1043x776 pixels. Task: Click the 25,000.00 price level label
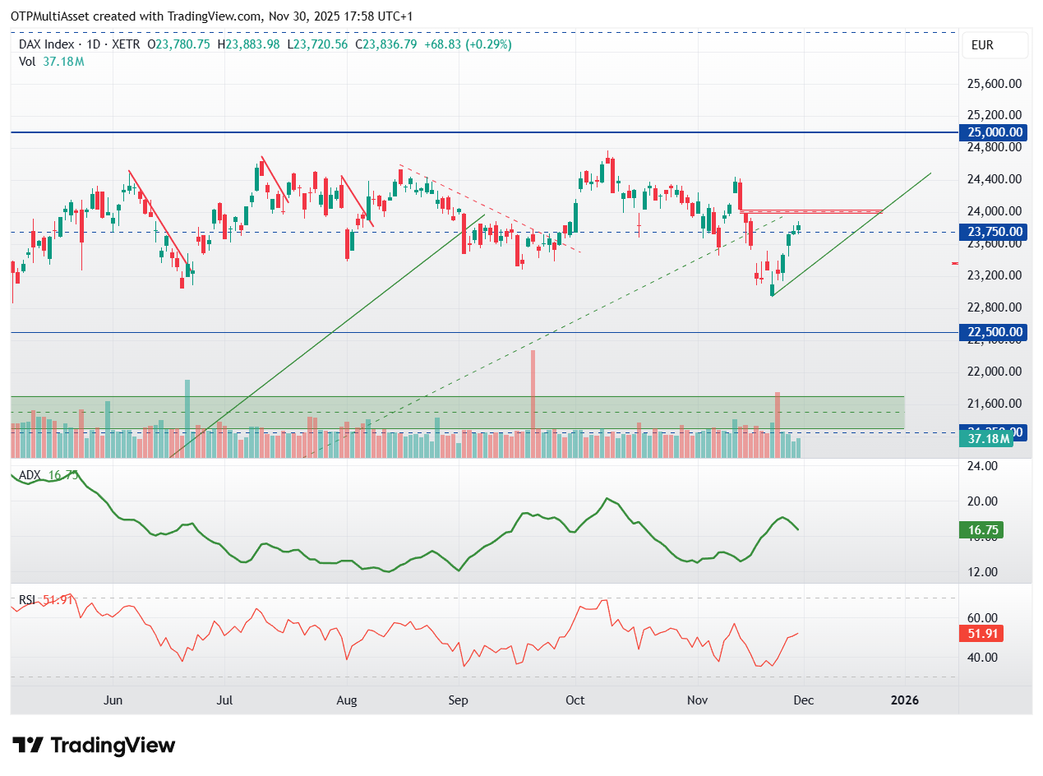[991, 132]
